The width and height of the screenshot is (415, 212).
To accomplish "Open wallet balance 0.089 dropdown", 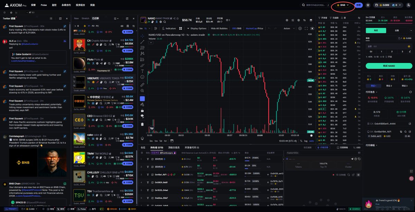I will (389, 5).
